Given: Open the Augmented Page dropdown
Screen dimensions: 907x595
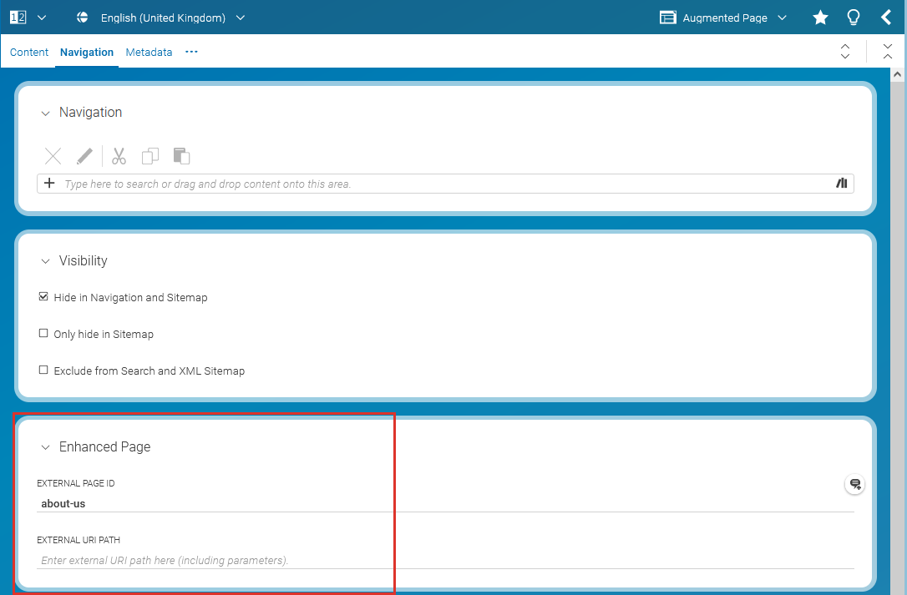Looking at the screenshot, I should pyautogui.click(x=782, y=17).
